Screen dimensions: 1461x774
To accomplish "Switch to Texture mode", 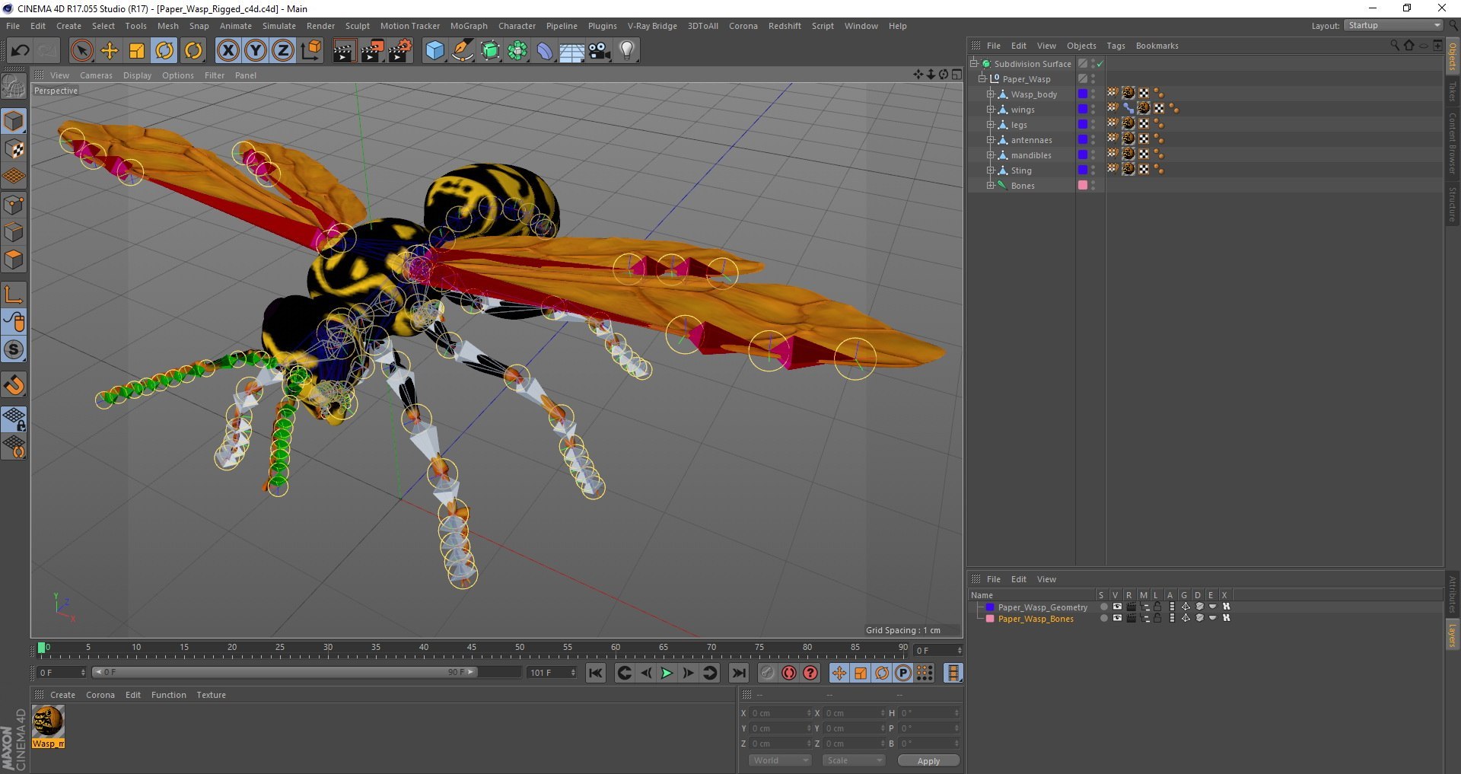I will (x=14, y=149).
